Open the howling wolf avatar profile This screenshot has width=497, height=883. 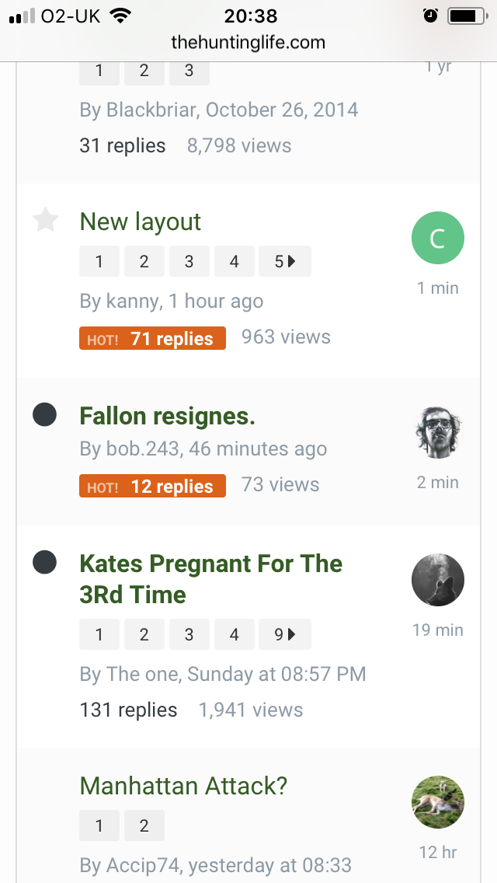pos(438,580)
